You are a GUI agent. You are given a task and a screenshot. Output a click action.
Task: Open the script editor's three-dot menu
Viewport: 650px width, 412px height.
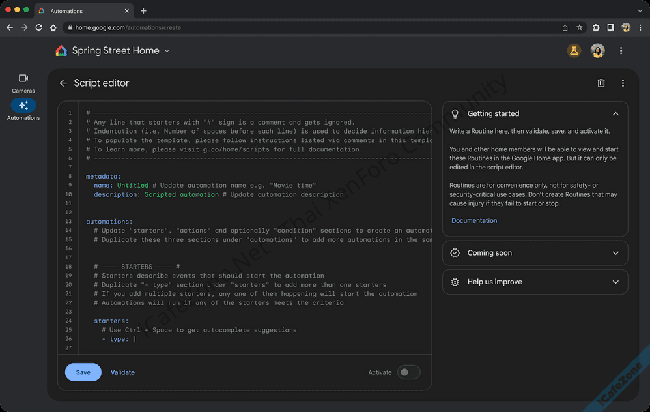[623, 83]
